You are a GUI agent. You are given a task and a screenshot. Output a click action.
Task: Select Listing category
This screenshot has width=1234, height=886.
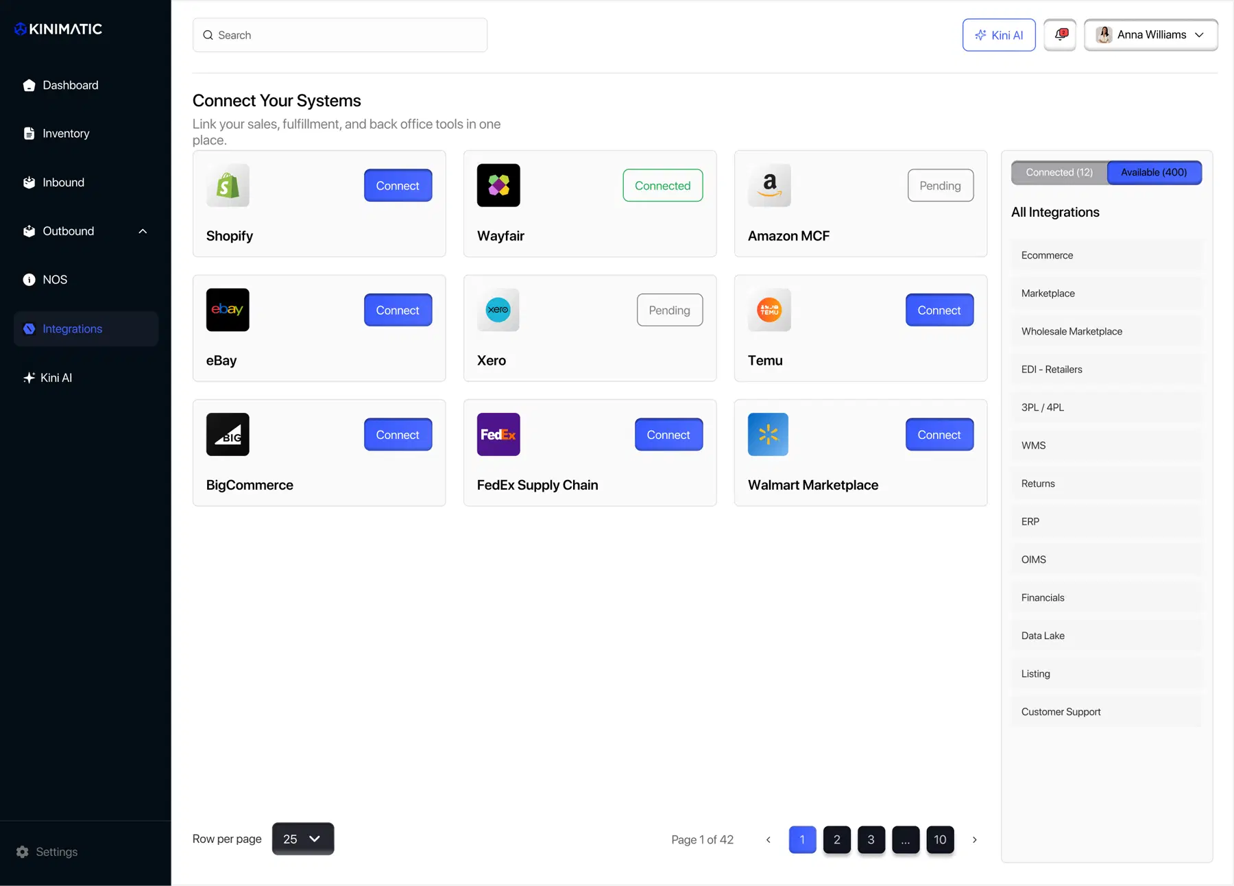pos(1106,673)
